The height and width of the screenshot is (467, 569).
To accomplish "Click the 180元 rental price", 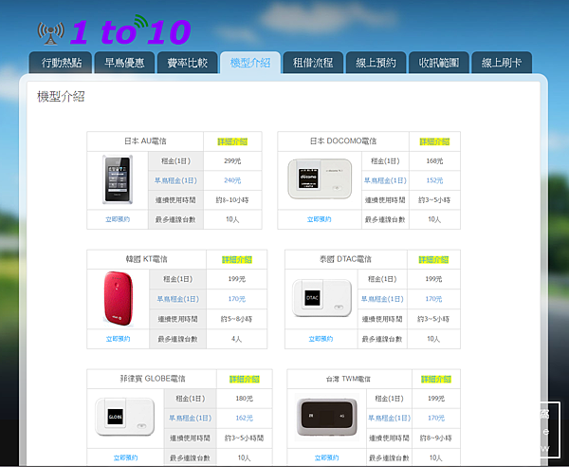I will [245, 399].
